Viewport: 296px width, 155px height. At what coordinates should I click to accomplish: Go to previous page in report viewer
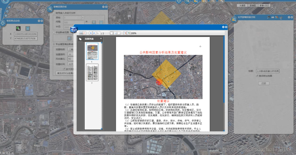click(x=91, y=33)
